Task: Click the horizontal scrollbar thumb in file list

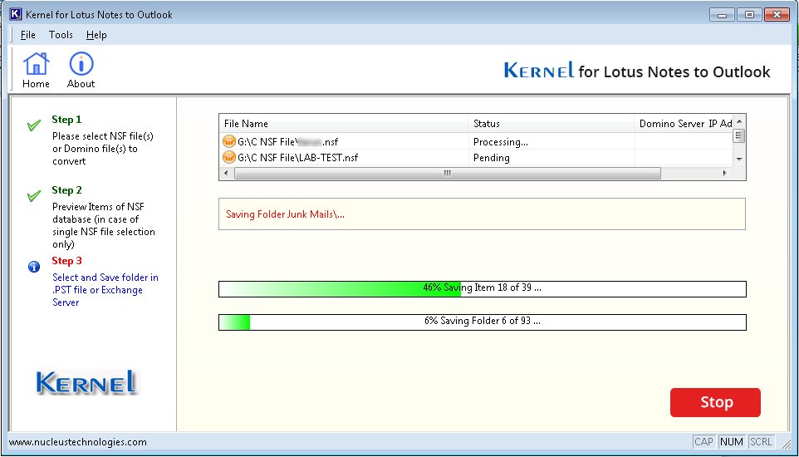Action: pos(448,174)
